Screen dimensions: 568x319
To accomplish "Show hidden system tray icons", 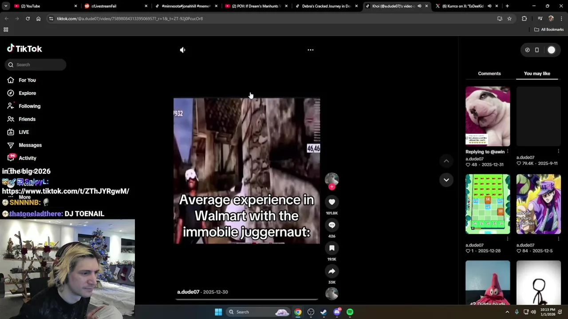I will click(x=507, y=312).
